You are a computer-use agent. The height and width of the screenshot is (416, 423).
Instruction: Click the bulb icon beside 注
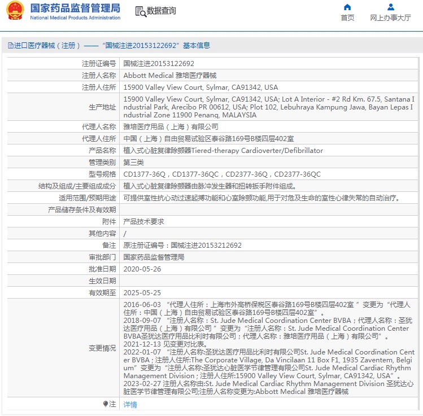pyautogui.click(x=106, y=404)
